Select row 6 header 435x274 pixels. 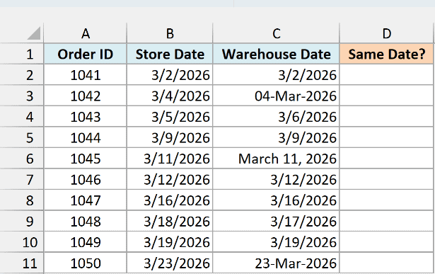pos(22,159)
